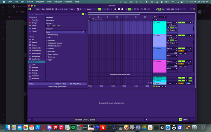
Task: Click the Link button
Action: (38, 9)
